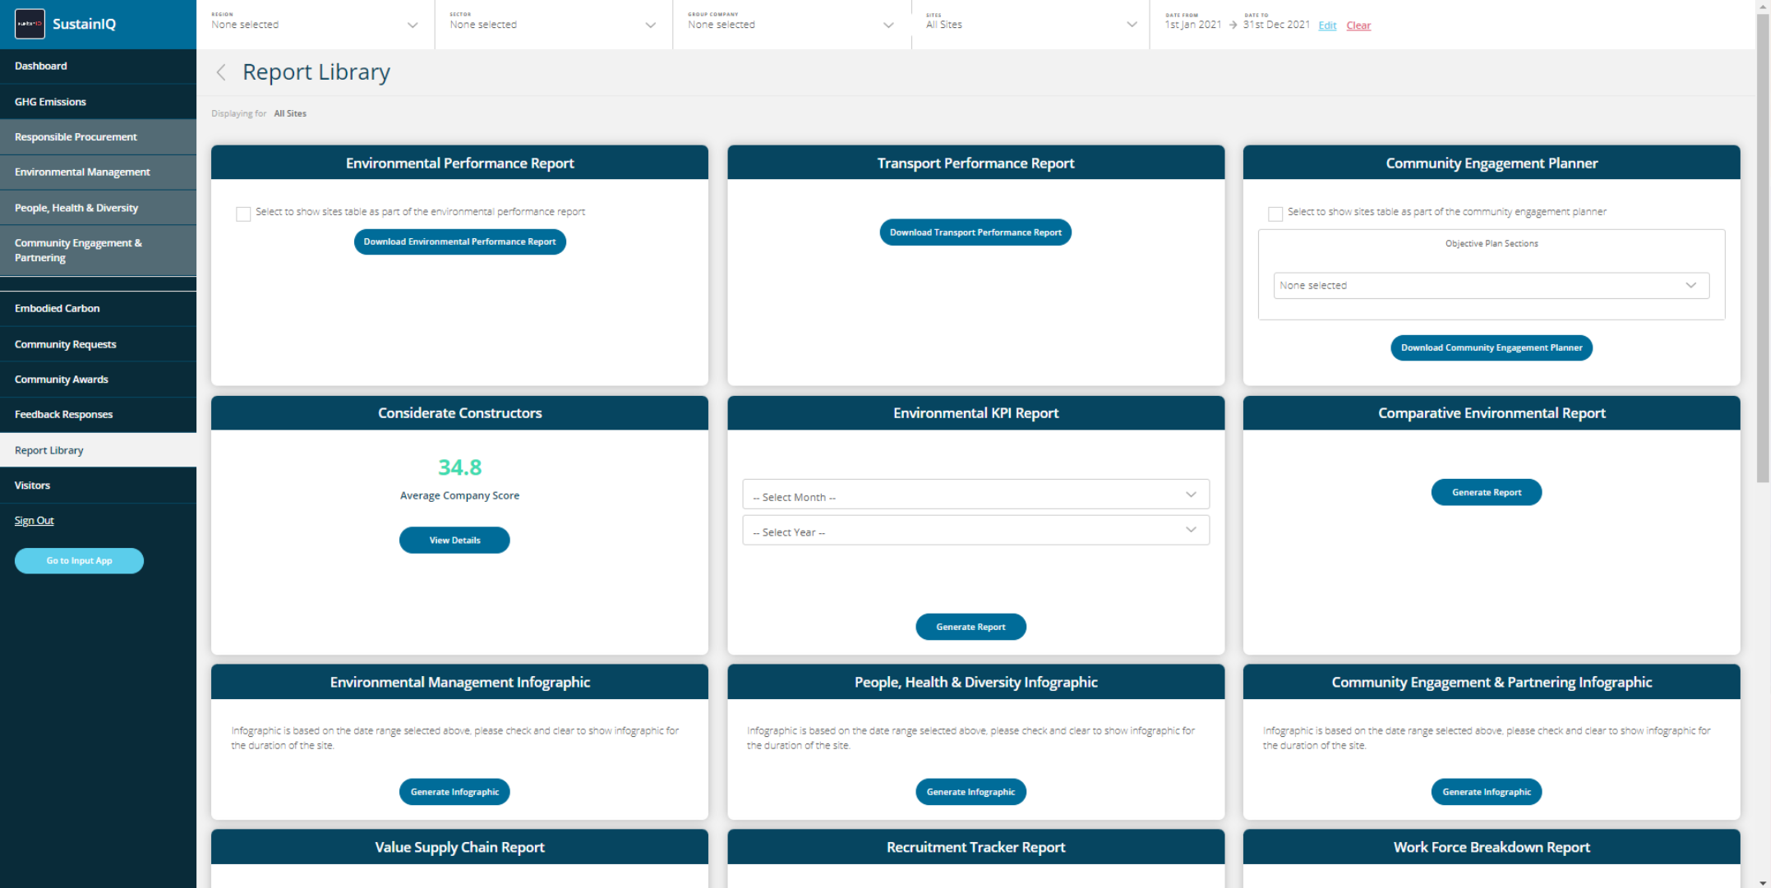Open Feedback Responses page
This screenshot has height=888, width=1775.
click(x=98, y=415)
